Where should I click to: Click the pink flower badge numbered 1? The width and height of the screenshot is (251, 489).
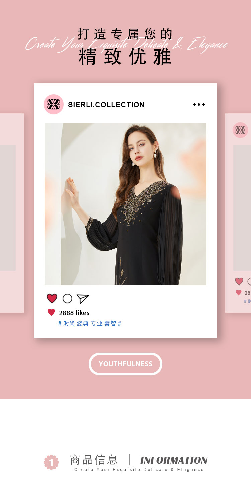(51, 462)
